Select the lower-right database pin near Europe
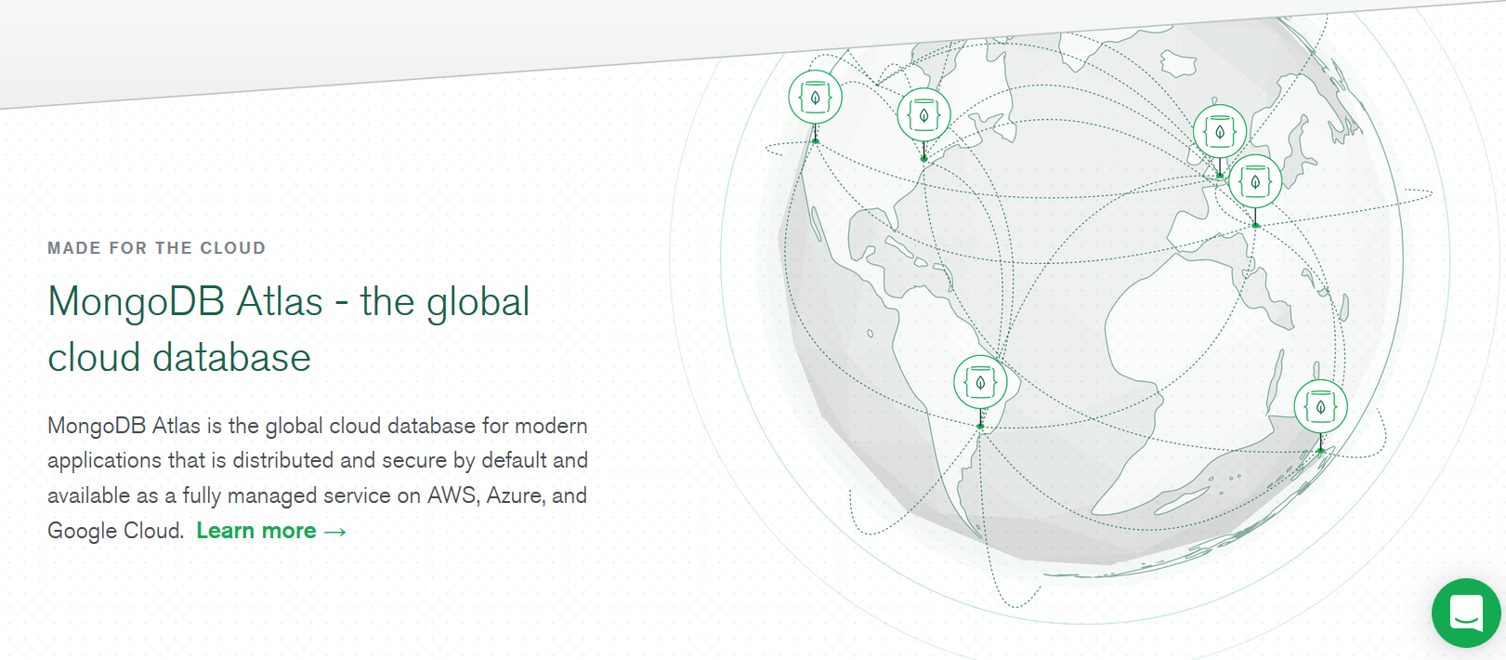This screenshot has height=660, width=1506. click(x=1255, y=181)
